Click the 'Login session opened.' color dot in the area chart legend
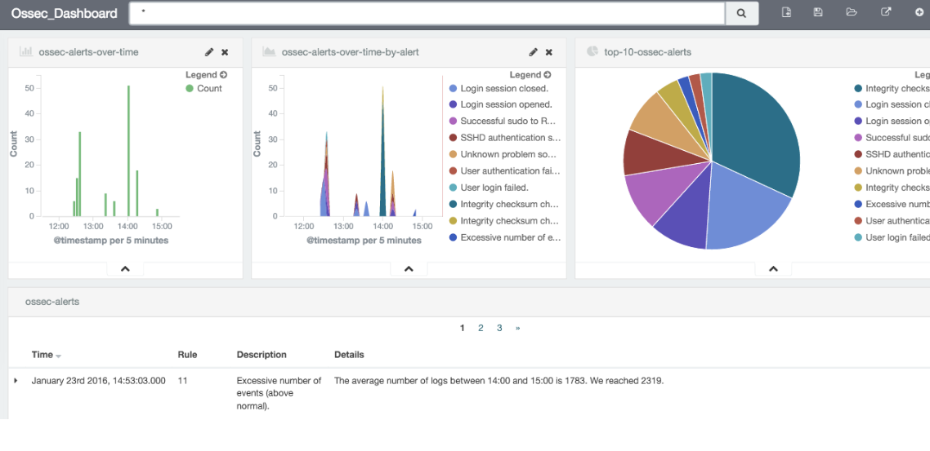The height and width of the screenshot is (451, 930). pyautogui.click(x=453, y=104)
